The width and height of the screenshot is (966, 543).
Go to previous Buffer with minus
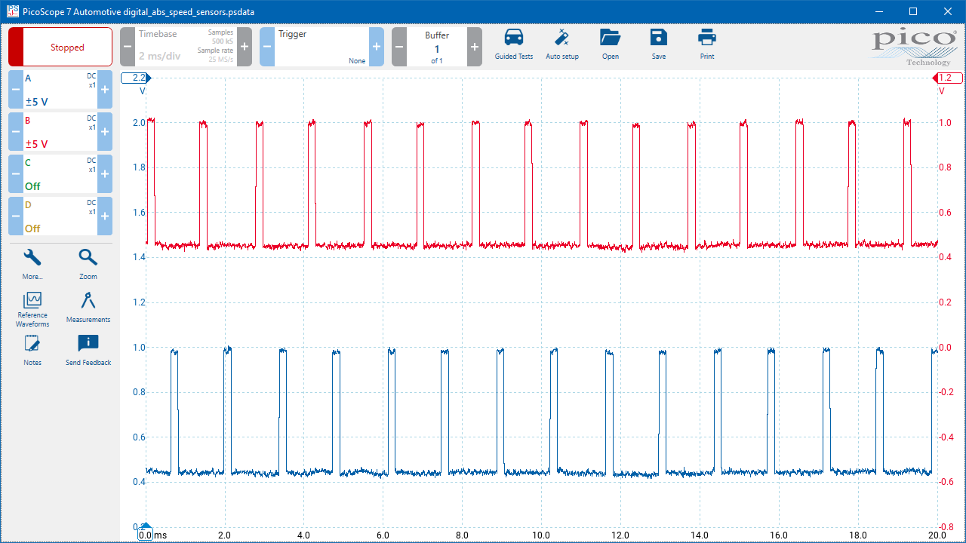click(399, 47)
